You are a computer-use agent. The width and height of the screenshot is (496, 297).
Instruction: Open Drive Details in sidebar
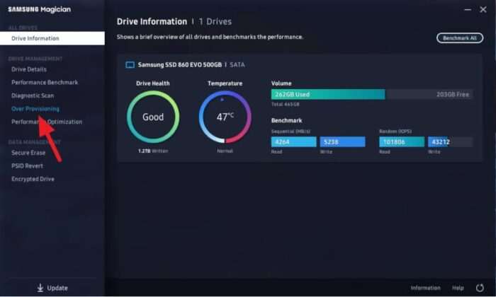[29, 69]
